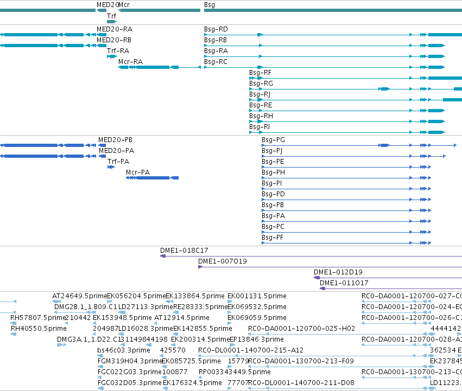Click the Bsg-PA protein label
Image resolution: width=462 pixels, height=391 pixels.
click(273, 216)
